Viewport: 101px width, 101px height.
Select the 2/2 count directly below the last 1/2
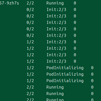pyautogui.click(x=30, y=87)
